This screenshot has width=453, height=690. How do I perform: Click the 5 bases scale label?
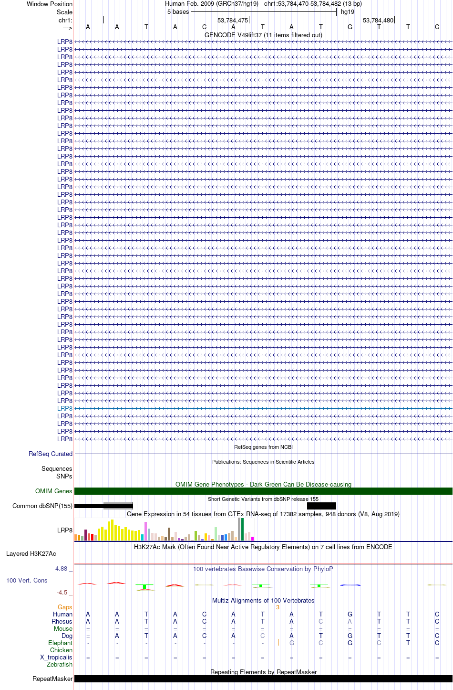click(x=178, y=12)
